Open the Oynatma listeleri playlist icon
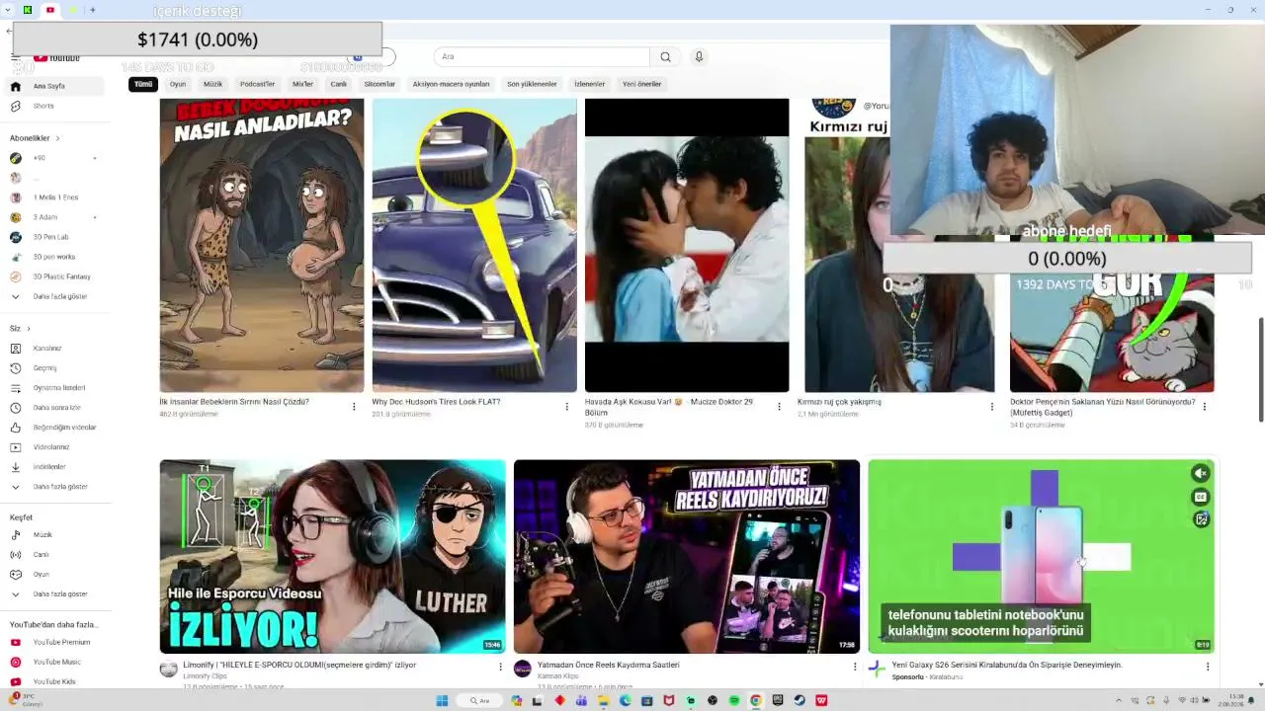 tap(15, 388)
